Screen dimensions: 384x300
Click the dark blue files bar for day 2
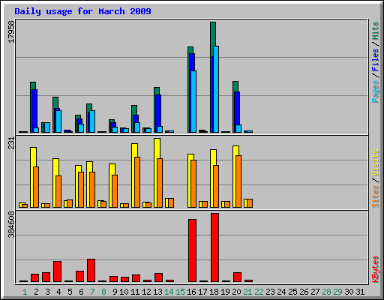[34, 109]
